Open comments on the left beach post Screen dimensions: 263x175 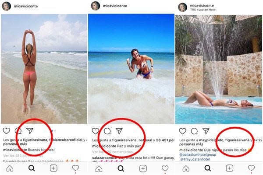click(18, 130)
